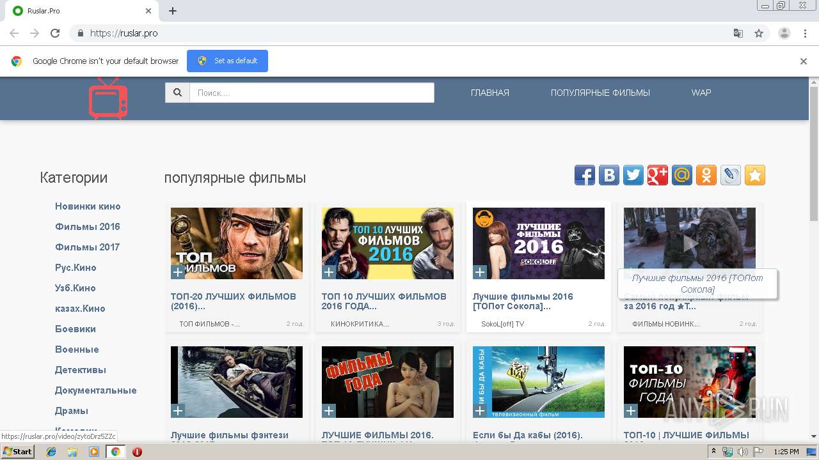This screenshot has width=819, height=460.
Task: Open Детективы category
Action: pyautogui.click(x=81, y=370)
